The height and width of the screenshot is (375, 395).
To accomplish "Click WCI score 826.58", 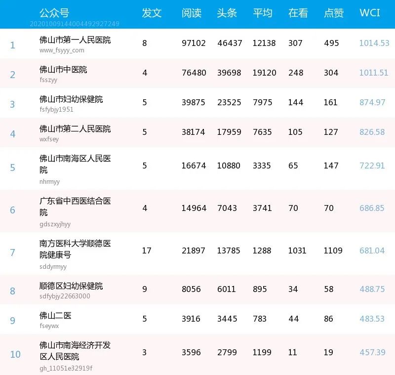I will coord(372,132).
